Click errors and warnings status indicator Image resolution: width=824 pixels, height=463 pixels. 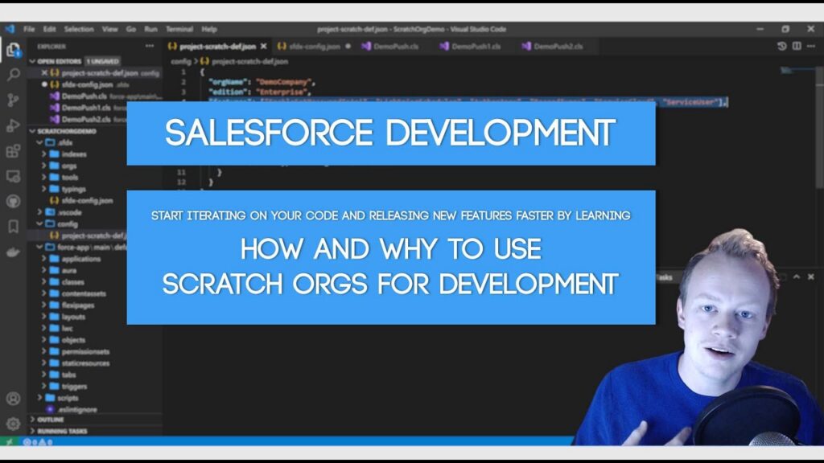(37, 442)
